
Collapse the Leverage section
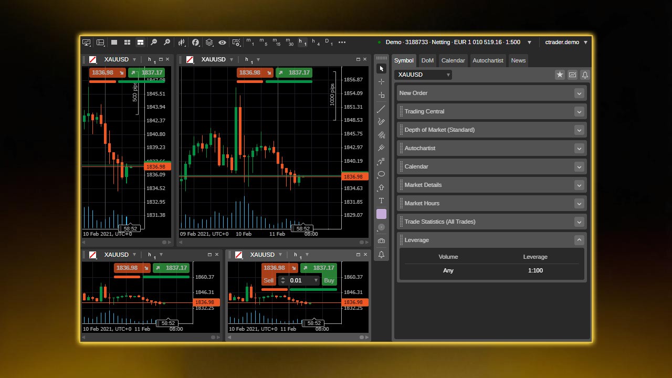579,240
